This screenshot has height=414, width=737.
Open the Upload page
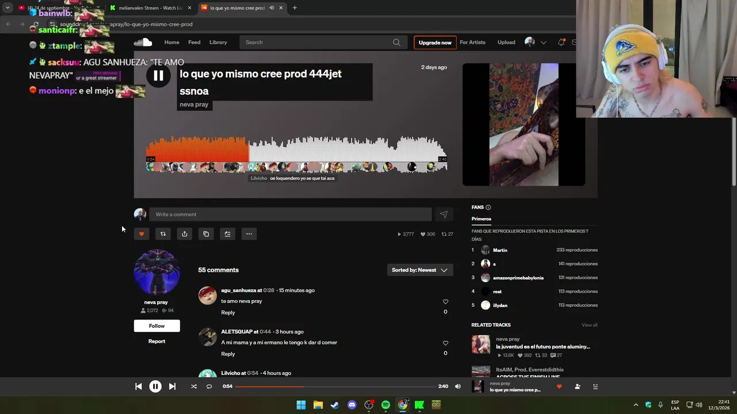click(x=506, y=42)
